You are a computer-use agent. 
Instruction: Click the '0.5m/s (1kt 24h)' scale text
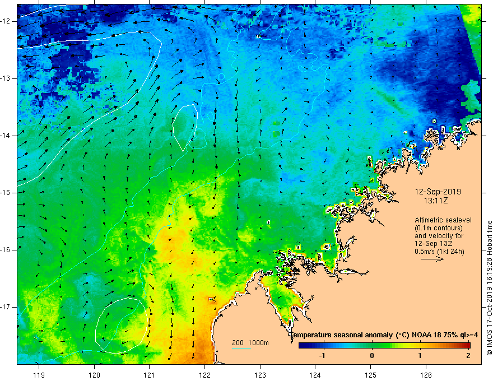tap(439, 252)
